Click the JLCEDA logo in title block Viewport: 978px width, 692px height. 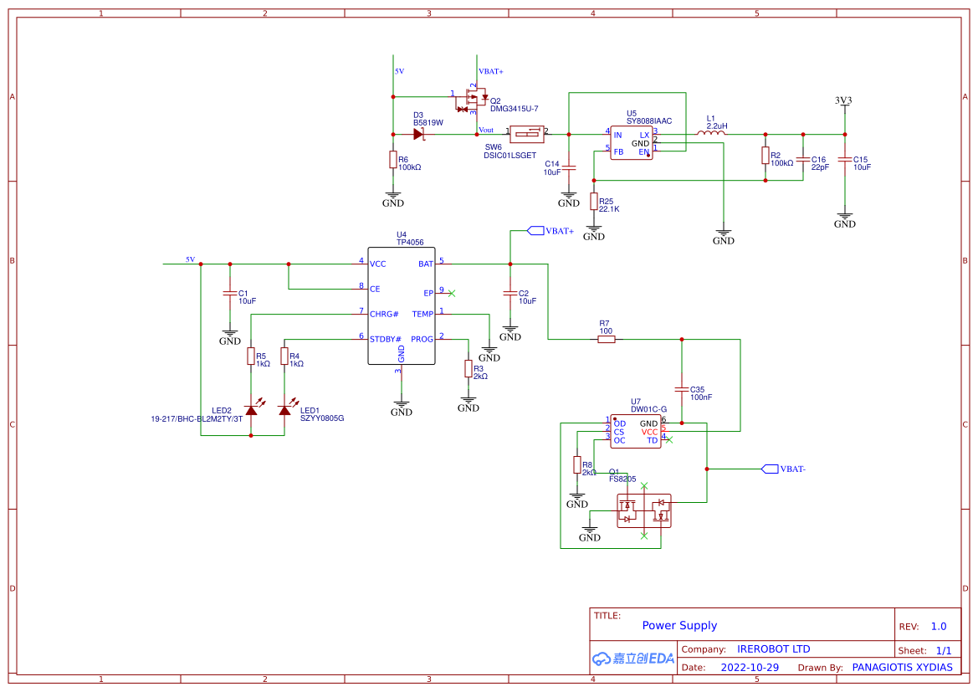pyautogui.click(x=633, y=659)
